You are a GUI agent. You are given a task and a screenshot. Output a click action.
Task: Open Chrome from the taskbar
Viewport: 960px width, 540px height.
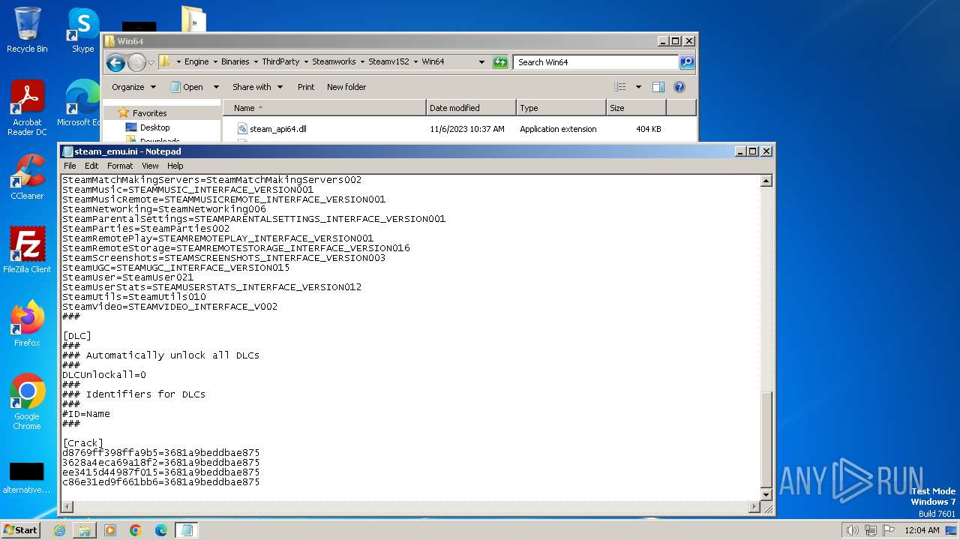pyautogui.click(x=136, y=530)
